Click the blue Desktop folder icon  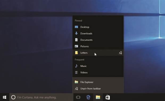[76, 27]
